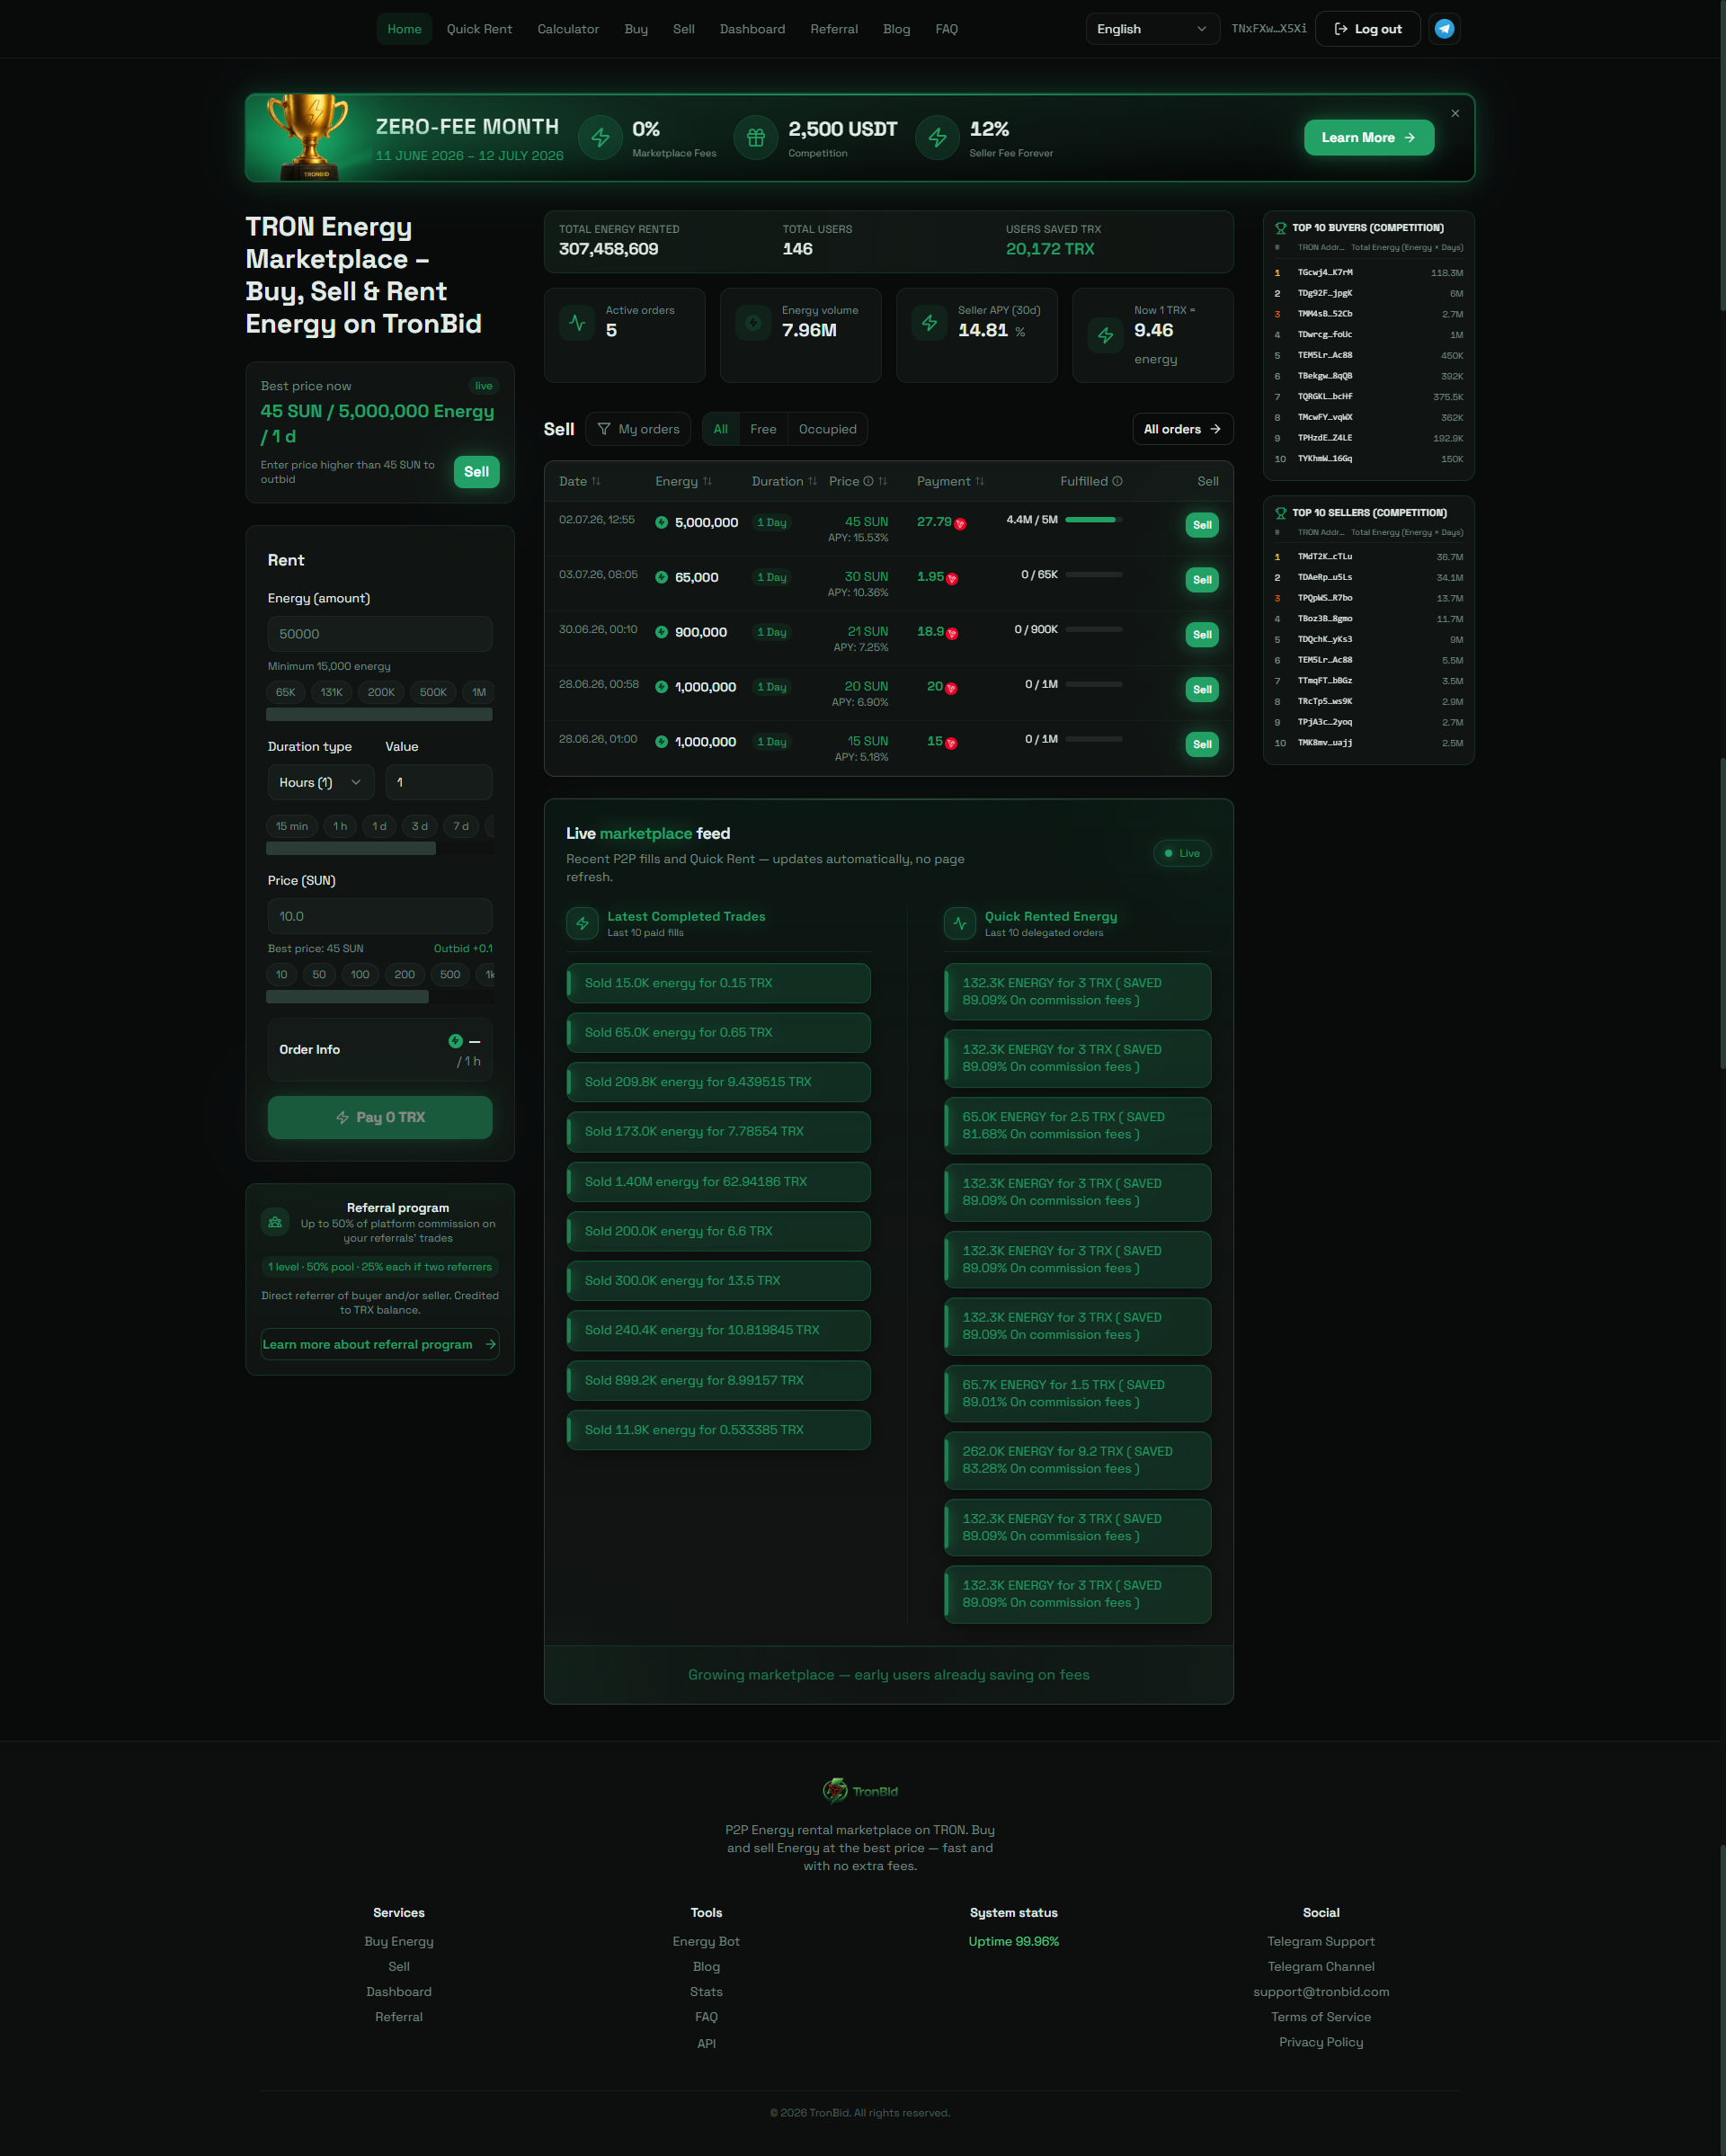Click the gift icon beside 2,500 USDT

coord(756,138)
